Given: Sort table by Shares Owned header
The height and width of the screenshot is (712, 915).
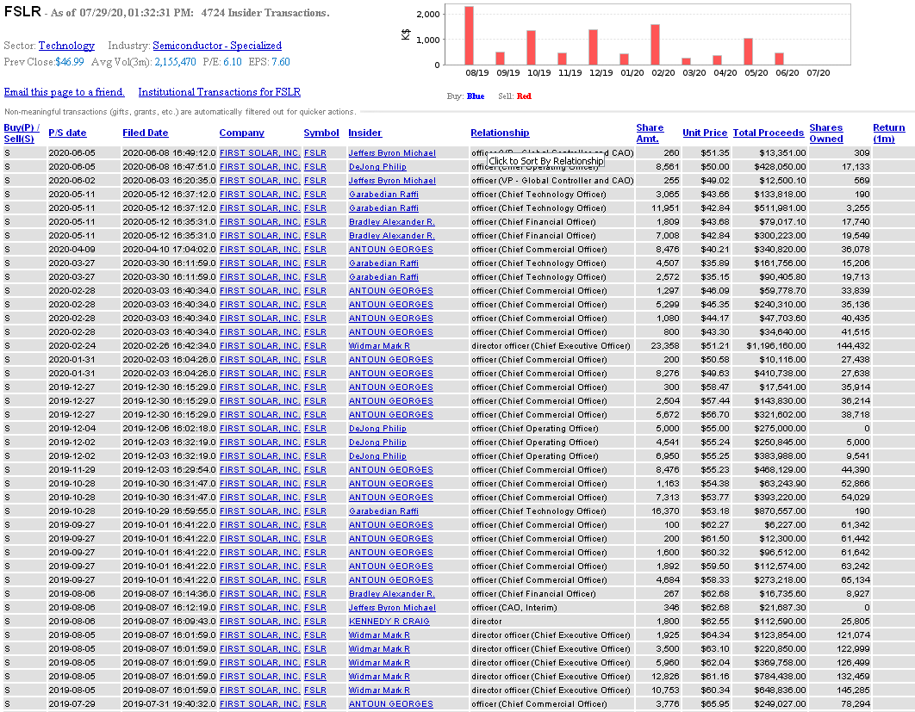Looking at the screenshot, I should click(826, 133).
